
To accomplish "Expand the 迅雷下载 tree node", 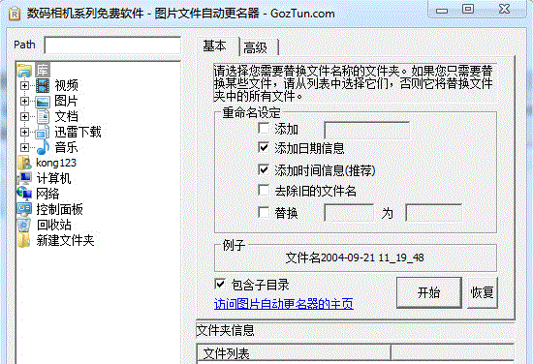I will (24, 132).
